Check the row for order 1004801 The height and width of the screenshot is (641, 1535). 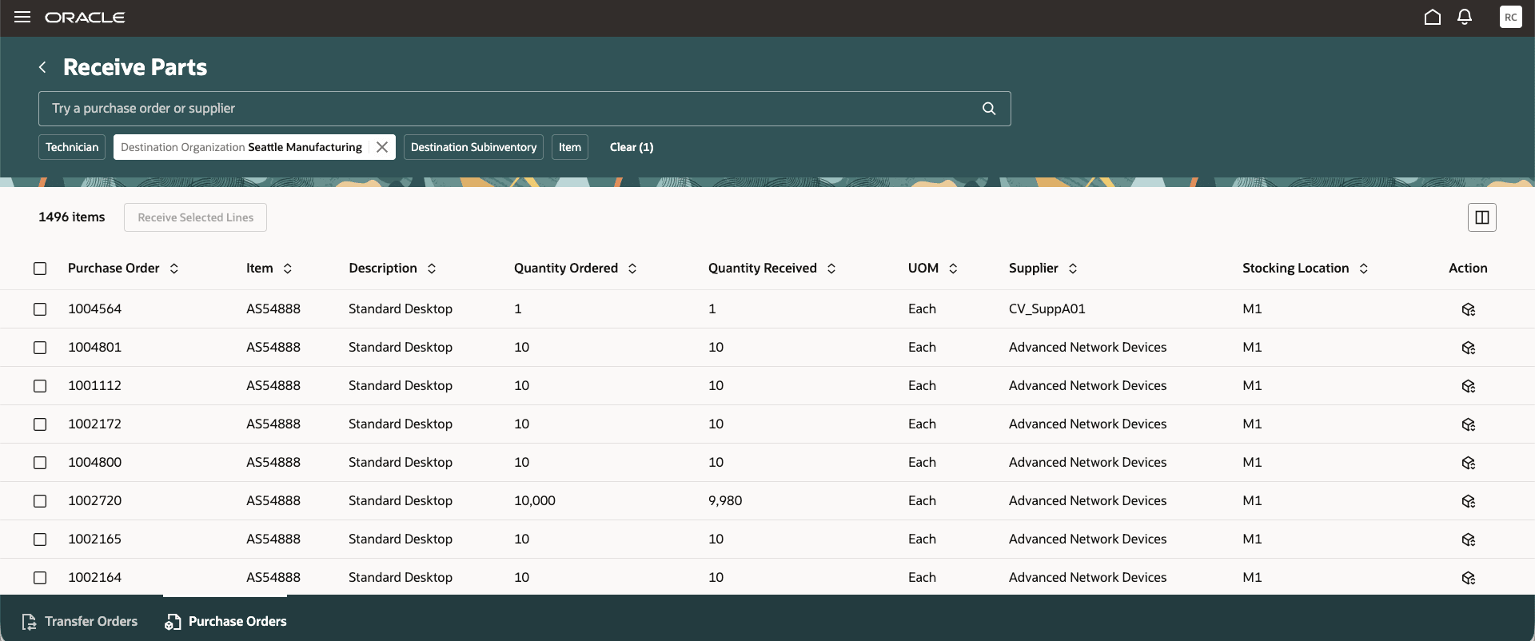[x=40, y=348]
